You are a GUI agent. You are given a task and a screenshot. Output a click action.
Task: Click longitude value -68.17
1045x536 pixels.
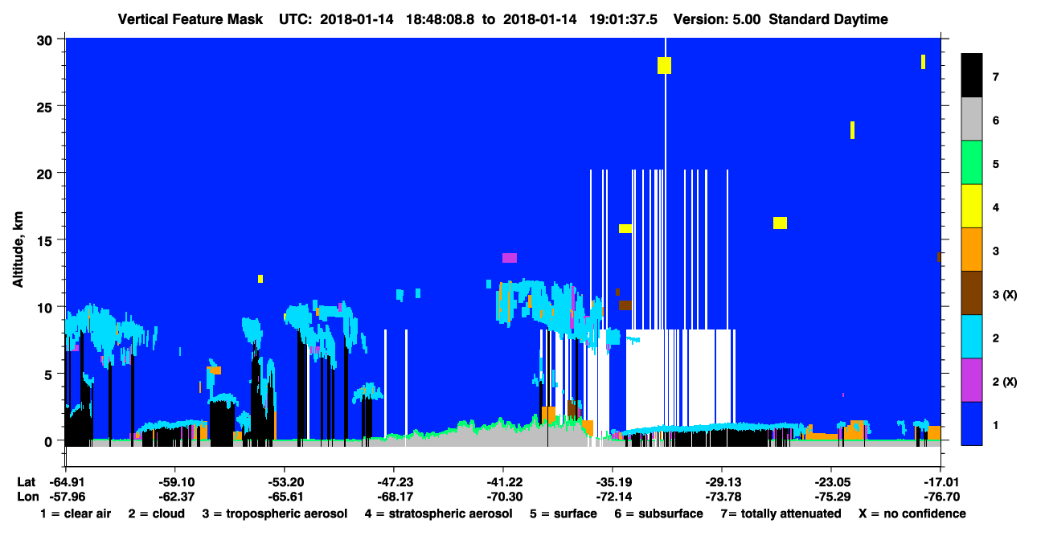[x=394, y=497]
